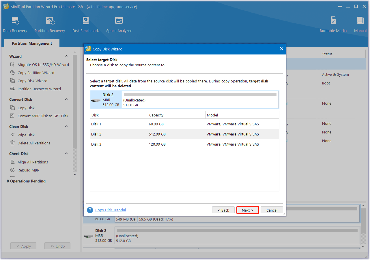The height and width of the screenshot is (260, 370).
Task: Click Rebuild MBR icon
Action: pos(12,170)
